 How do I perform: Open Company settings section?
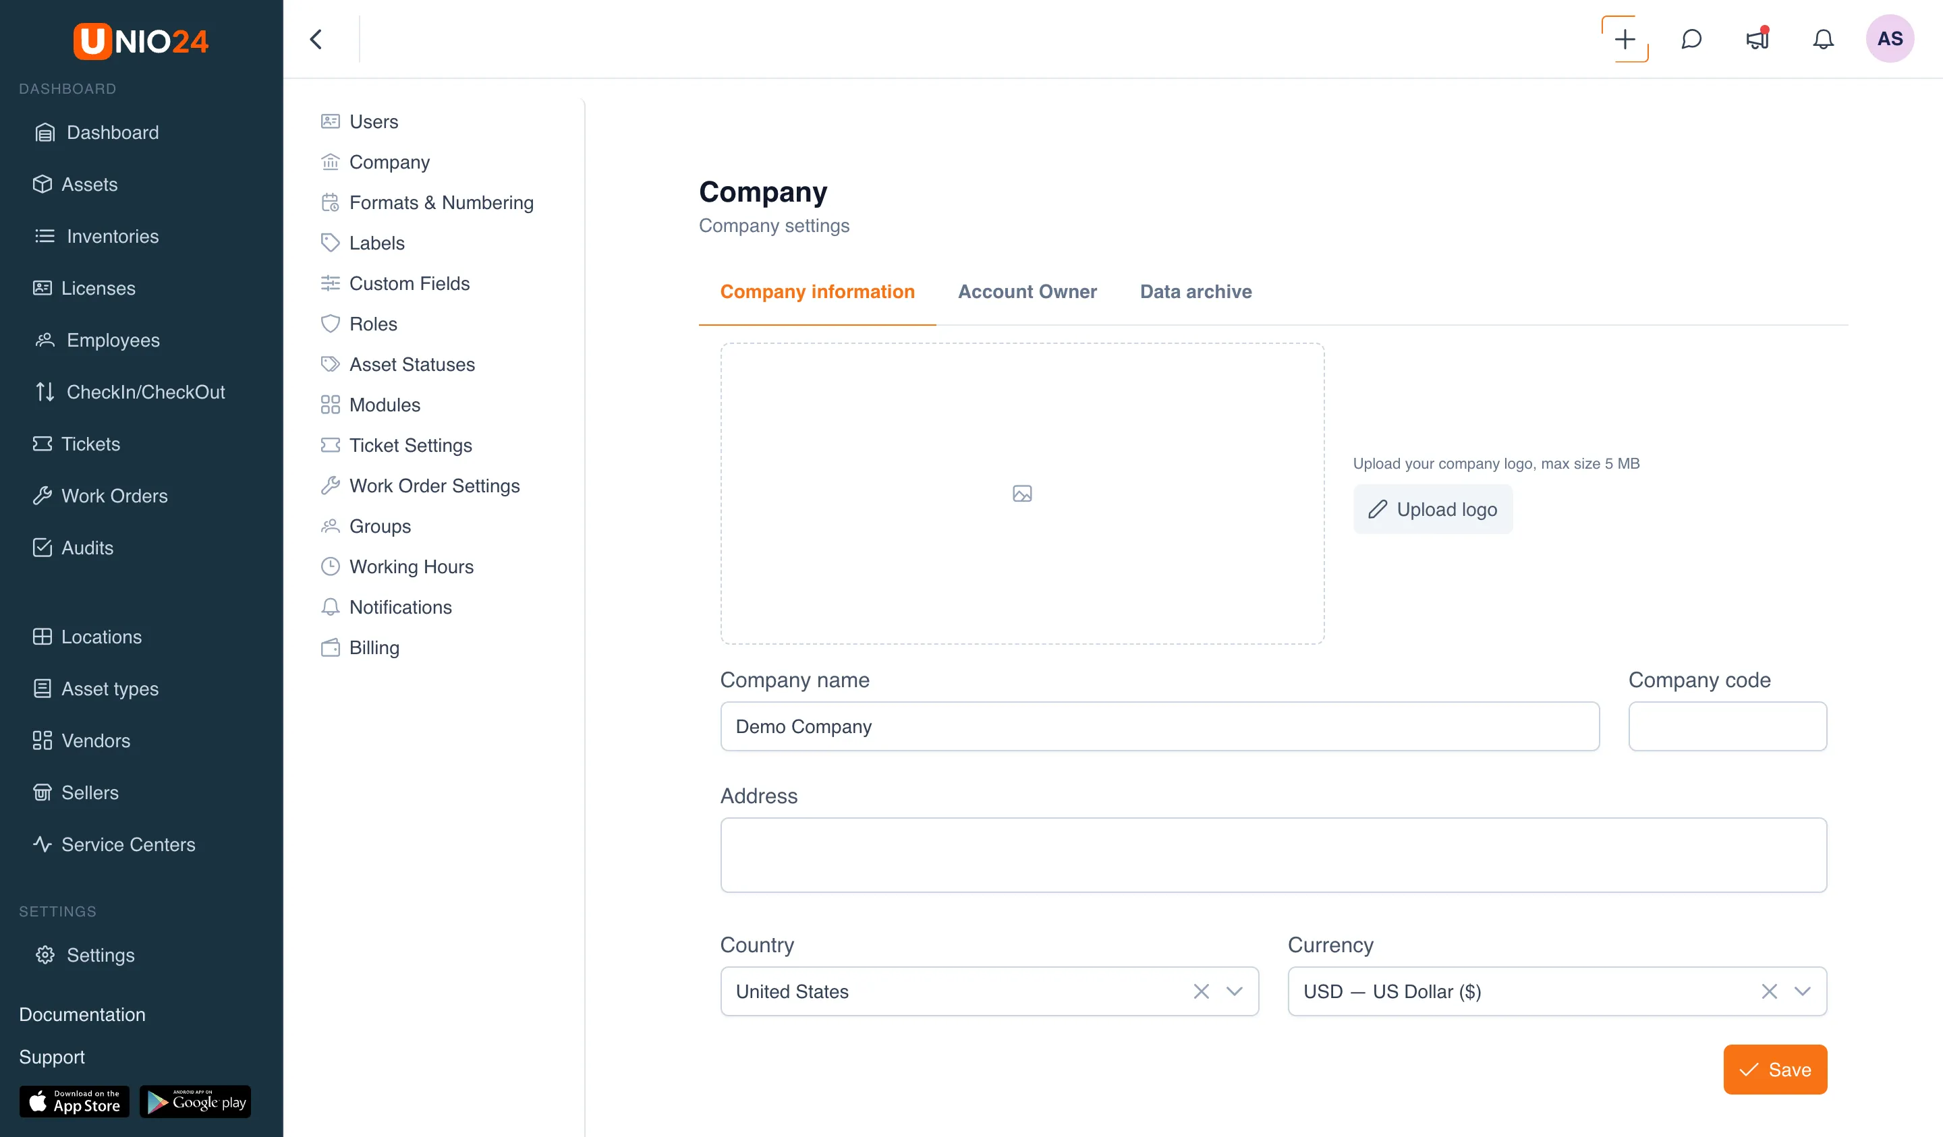pyautogui.click(x=374, y=162)
